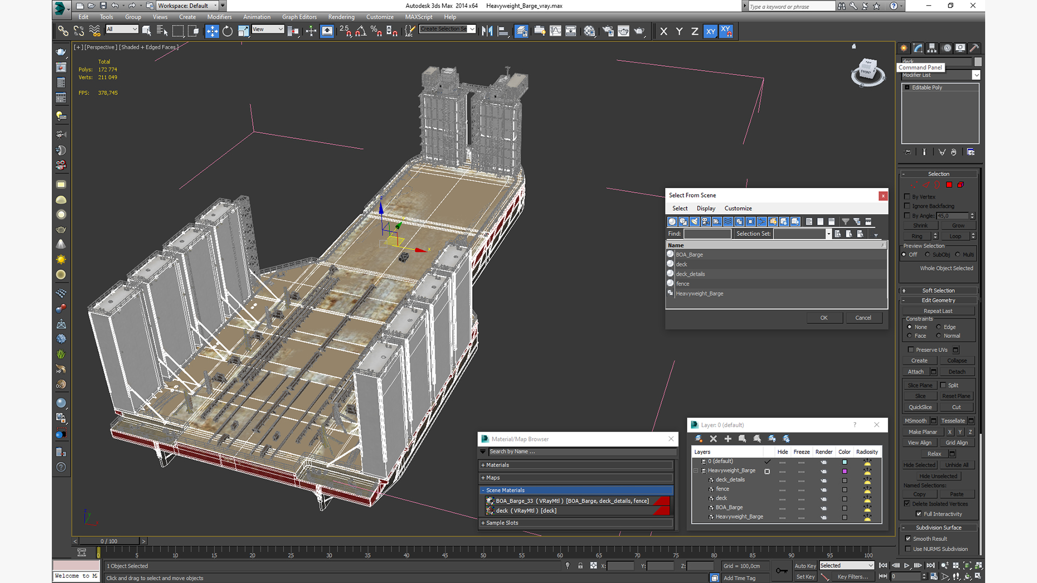Click the Undo arrow icon
The image size is (1037, 583).
(115, 5)
